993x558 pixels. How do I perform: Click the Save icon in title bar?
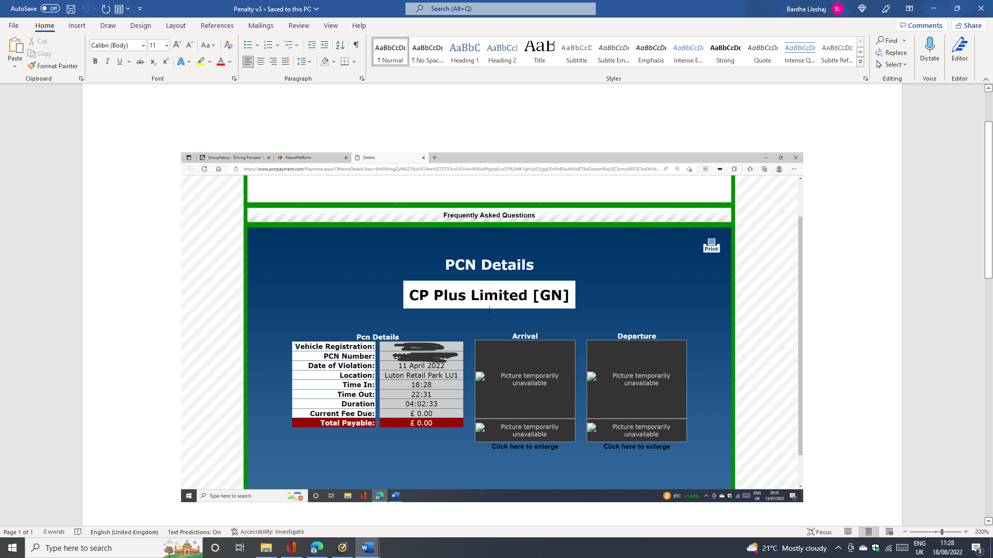pyautogui.click(x=71, y=9)
